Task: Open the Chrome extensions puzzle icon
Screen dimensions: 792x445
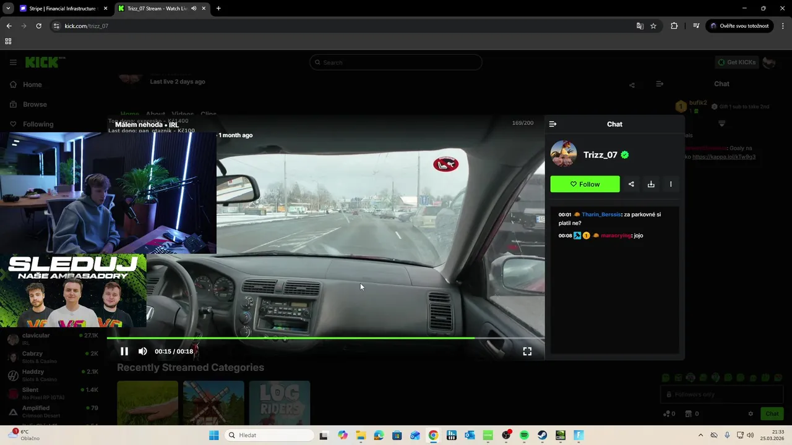Action: (x=674, y=26)
